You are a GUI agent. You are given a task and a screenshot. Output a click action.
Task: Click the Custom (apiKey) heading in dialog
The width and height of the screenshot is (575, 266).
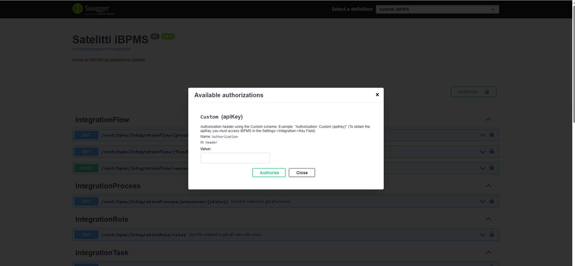[x=222, y=117]
